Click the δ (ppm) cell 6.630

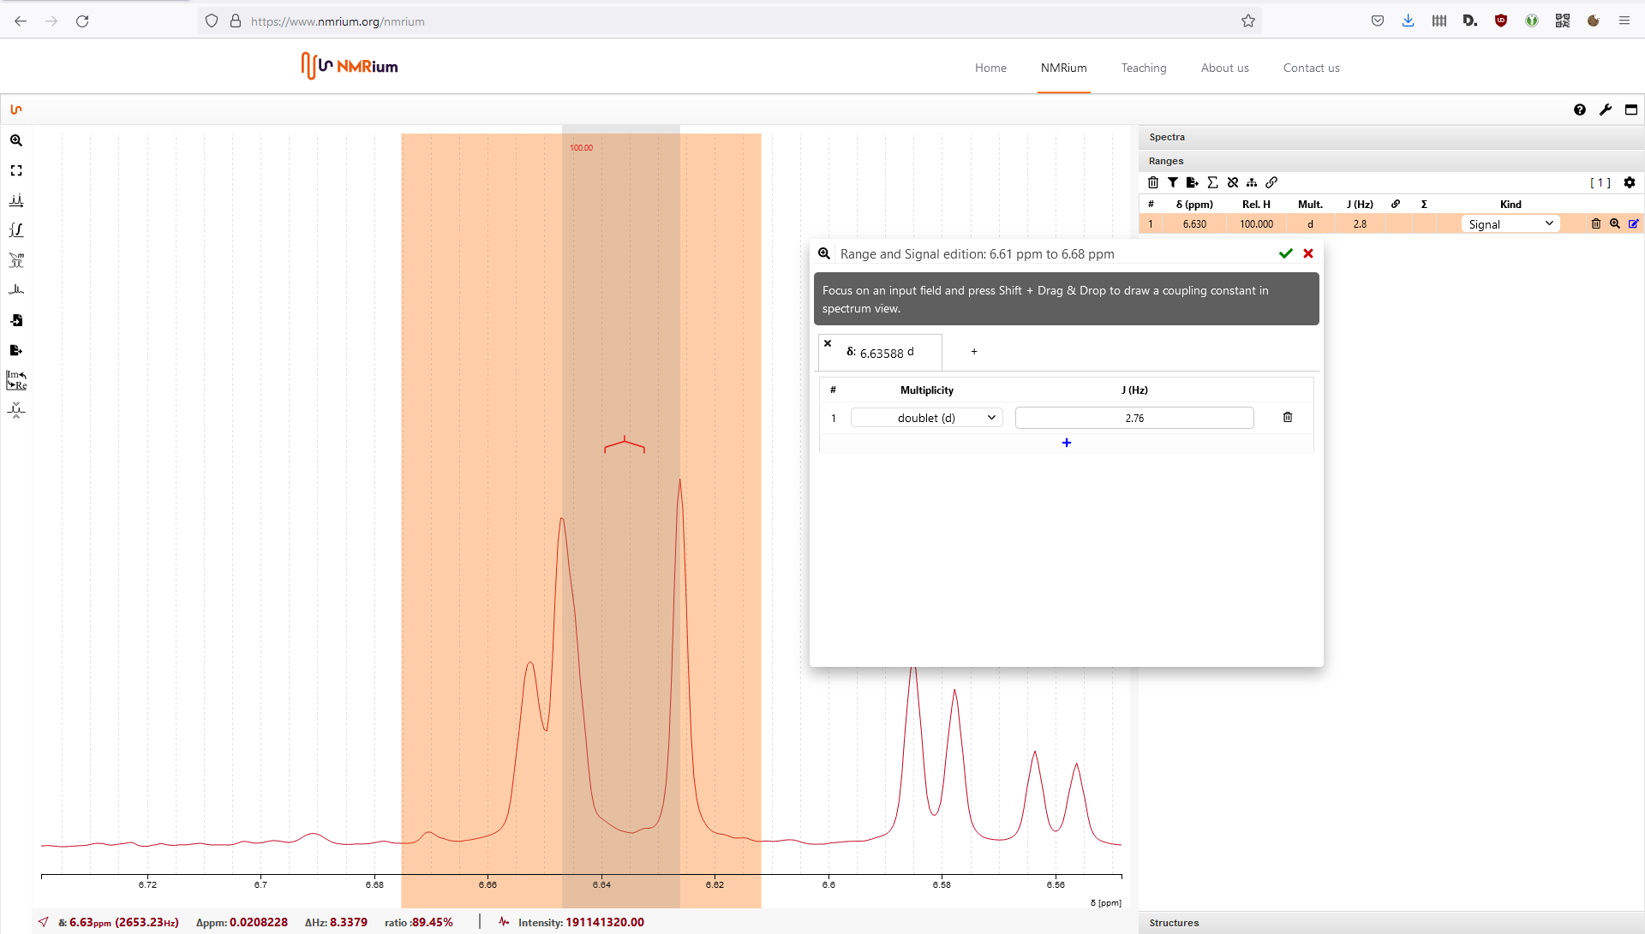point(1194,224)
